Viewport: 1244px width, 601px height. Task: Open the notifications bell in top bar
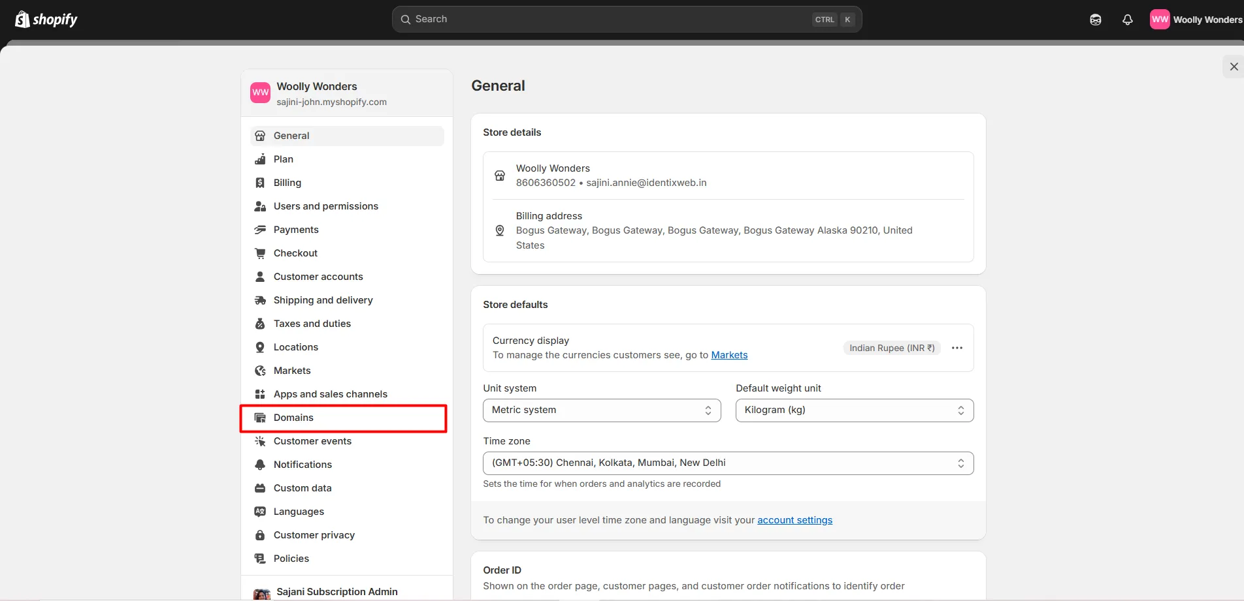tap(1128, 20)
